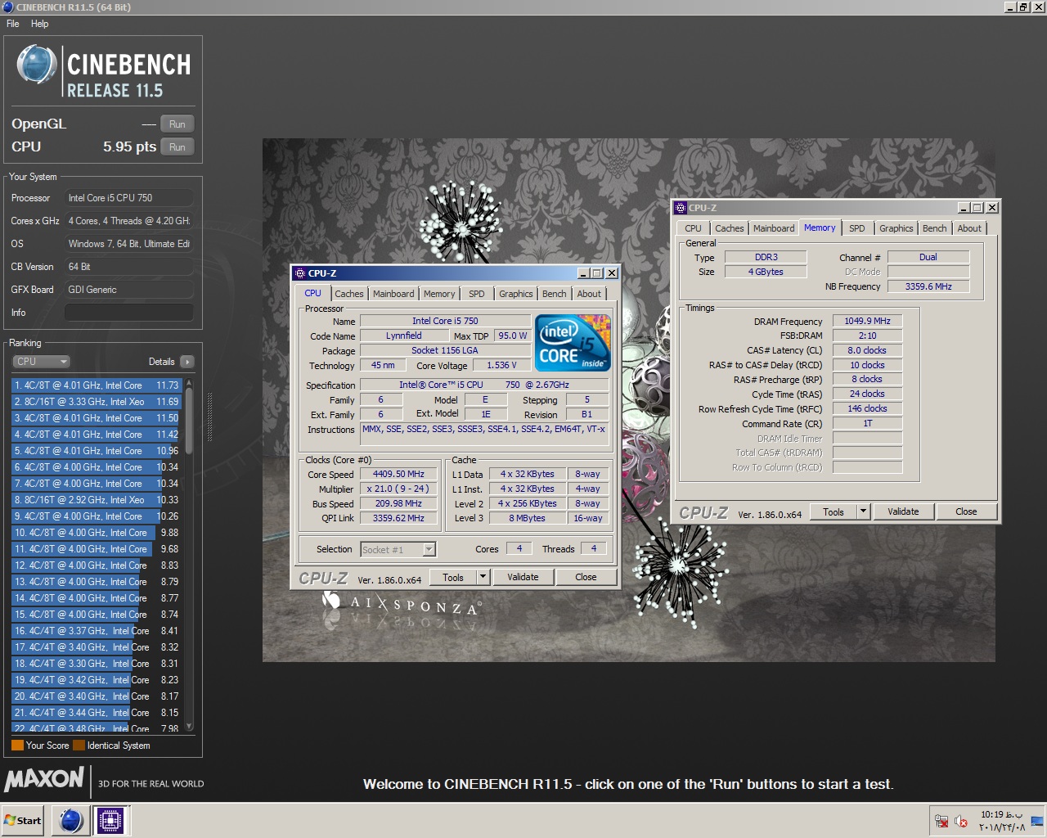Click the Cinebench logo sphere icon
1047x838 pixels.
[37, 65]
